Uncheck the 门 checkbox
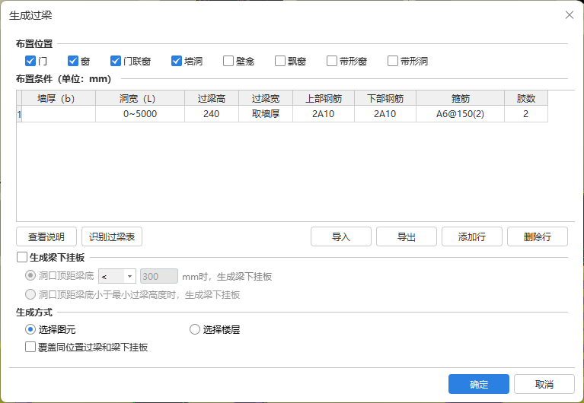This screenshot has width=584, height=403. (x=30, y=61)
